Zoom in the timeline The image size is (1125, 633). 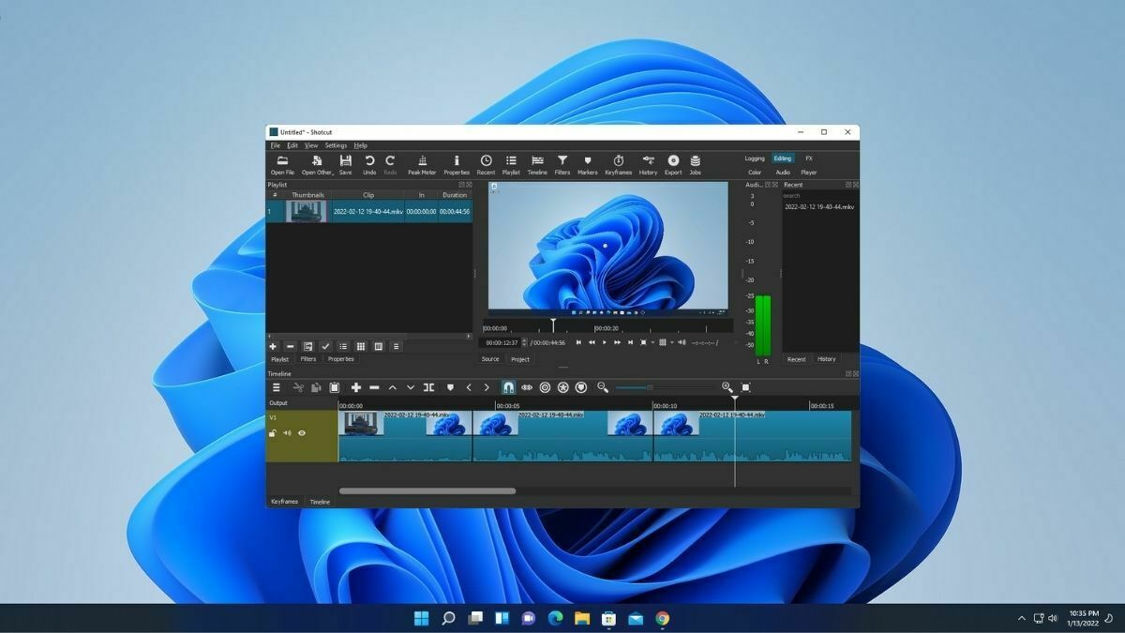727,387
